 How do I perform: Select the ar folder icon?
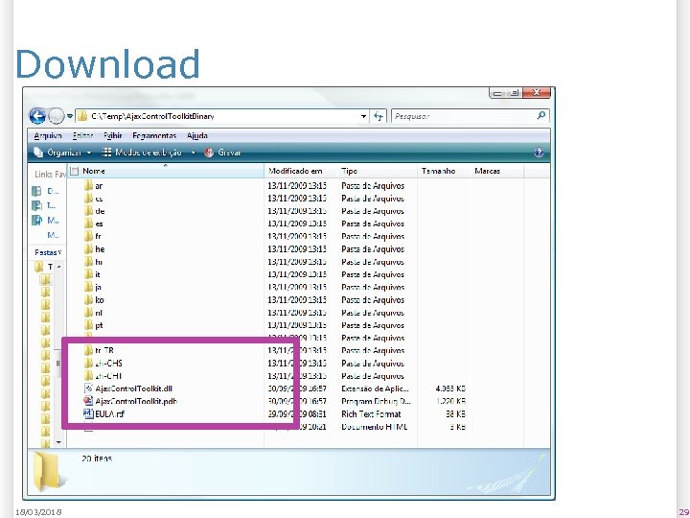pyautogui.click(x=88, y=185)
